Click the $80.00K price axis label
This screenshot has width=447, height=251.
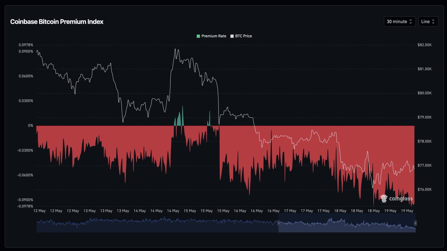pyautogui.click(x=425, y=93)
